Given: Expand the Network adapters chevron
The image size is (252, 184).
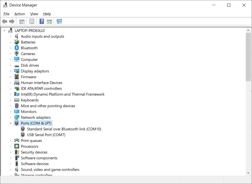Looking at the screenshot, I should coord(11,117).
